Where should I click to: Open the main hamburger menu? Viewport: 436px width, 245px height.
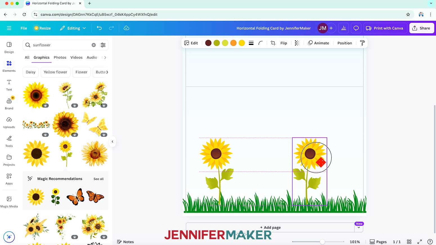point(9,28)
